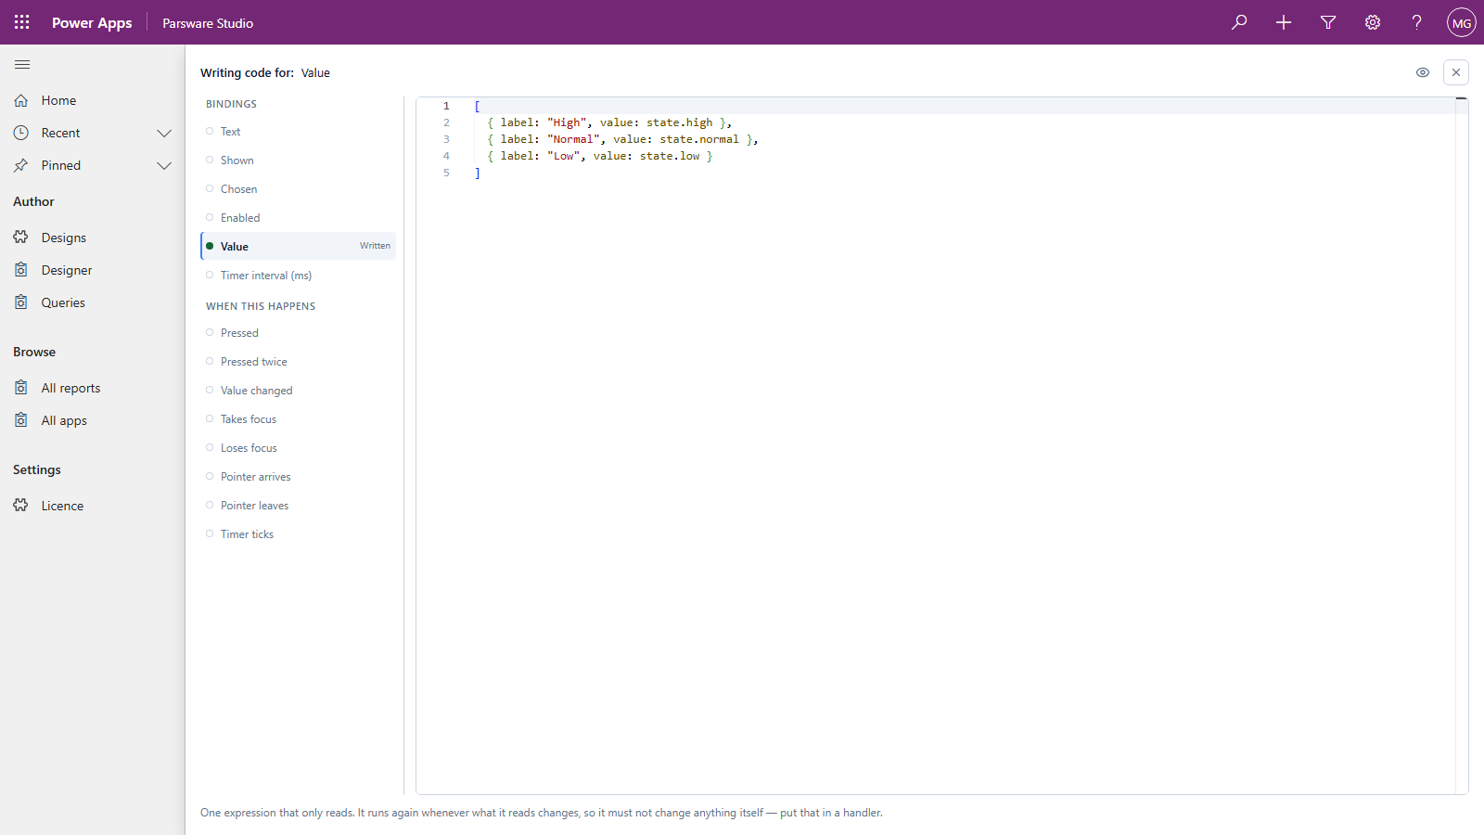Screen dimensions: 1484x835
Task: Open Licence under Settings
Action: 93,506
